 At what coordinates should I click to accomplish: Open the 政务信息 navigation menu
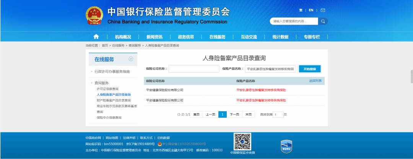[x=186, y=37]
